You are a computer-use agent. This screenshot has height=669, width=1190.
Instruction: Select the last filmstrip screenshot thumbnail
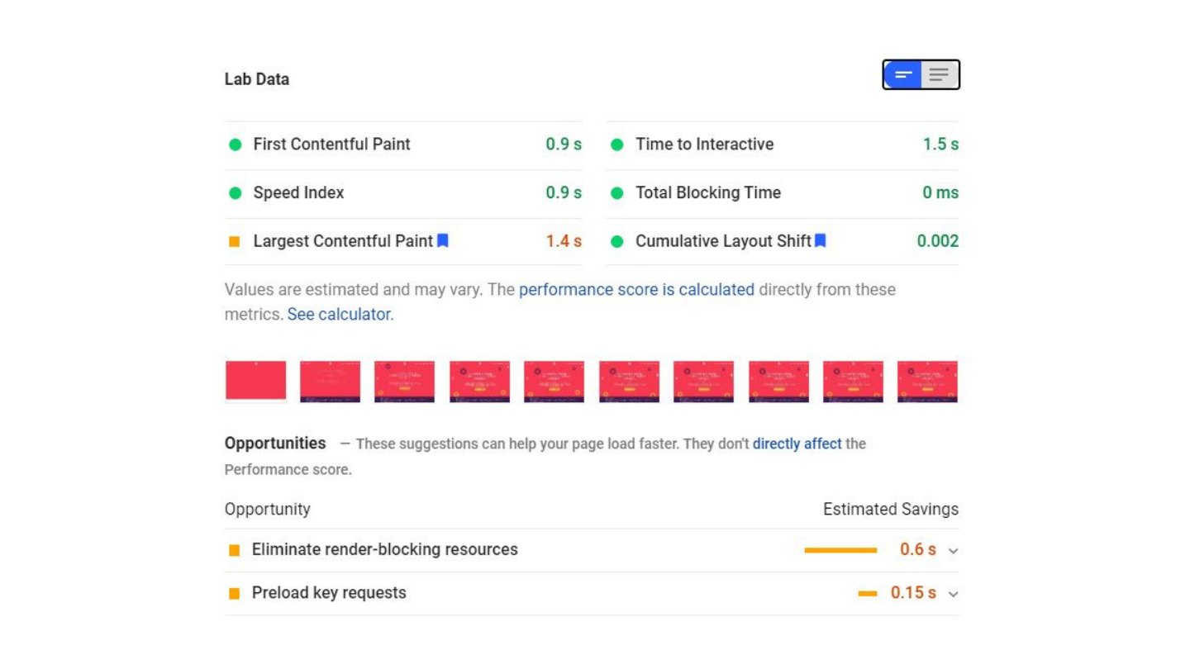coord(927,381)
